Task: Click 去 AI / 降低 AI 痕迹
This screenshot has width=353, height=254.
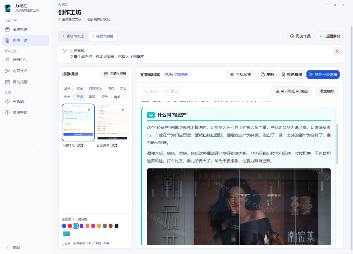Action: (292, 91)
